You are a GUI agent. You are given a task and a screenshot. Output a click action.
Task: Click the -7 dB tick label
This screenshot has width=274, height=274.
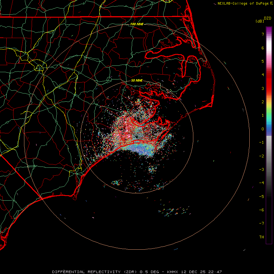pyautogui.click(x=262, y=223)
